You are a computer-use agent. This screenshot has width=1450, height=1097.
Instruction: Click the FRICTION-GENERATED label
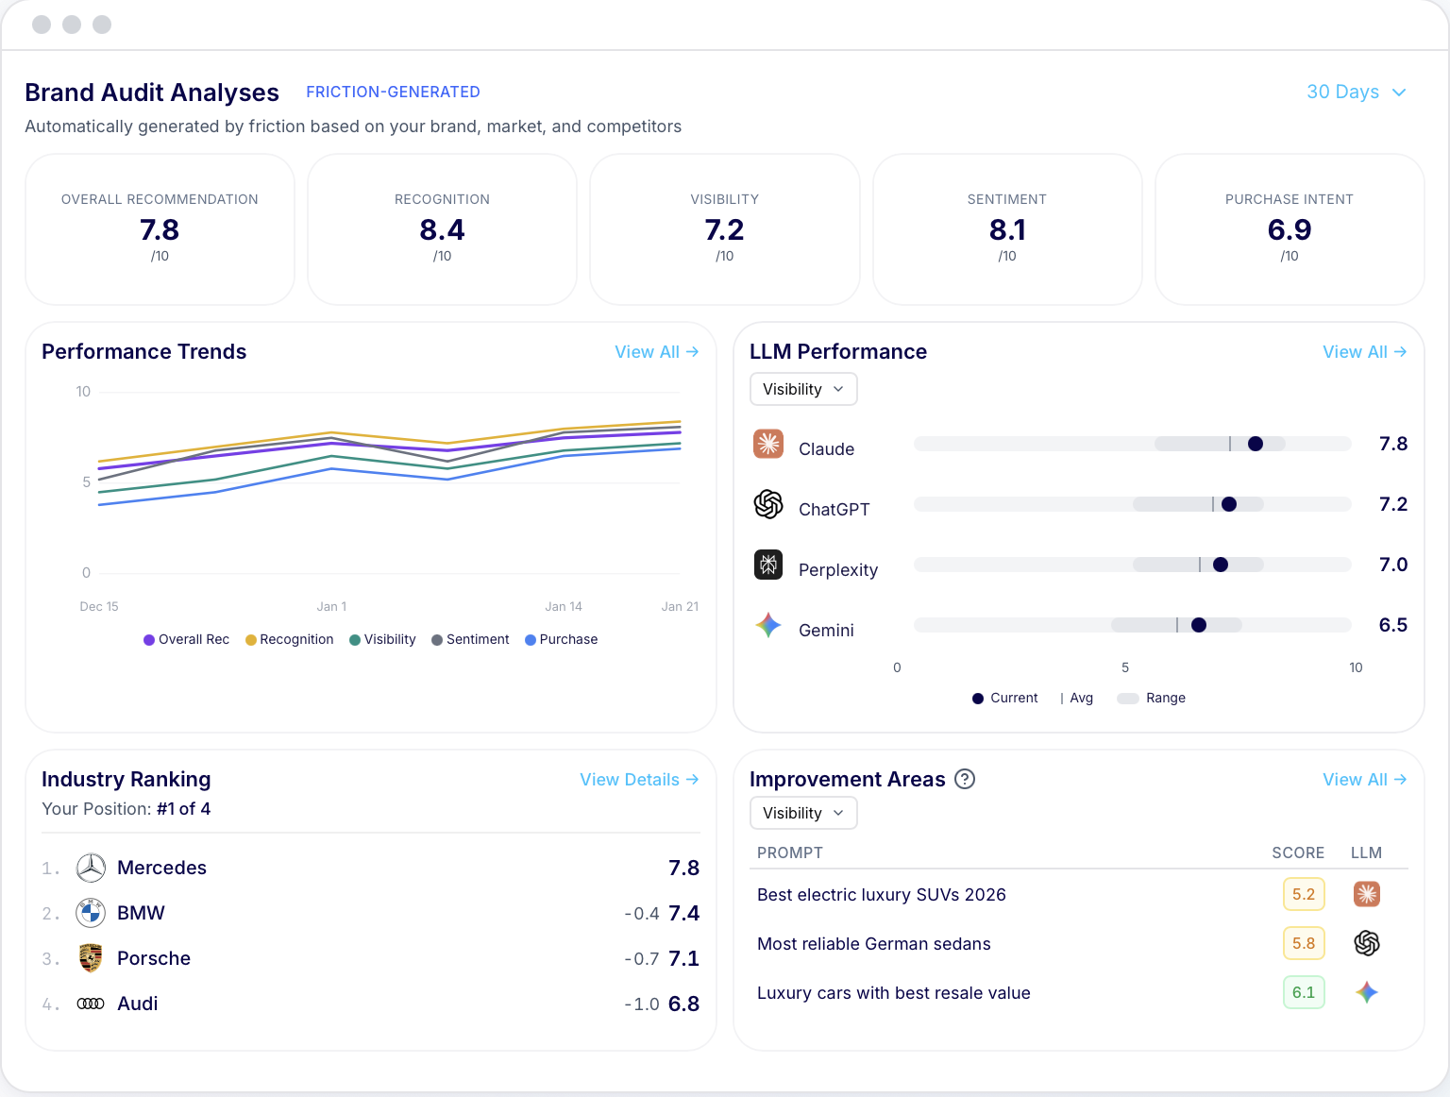[x=393, y=92]
